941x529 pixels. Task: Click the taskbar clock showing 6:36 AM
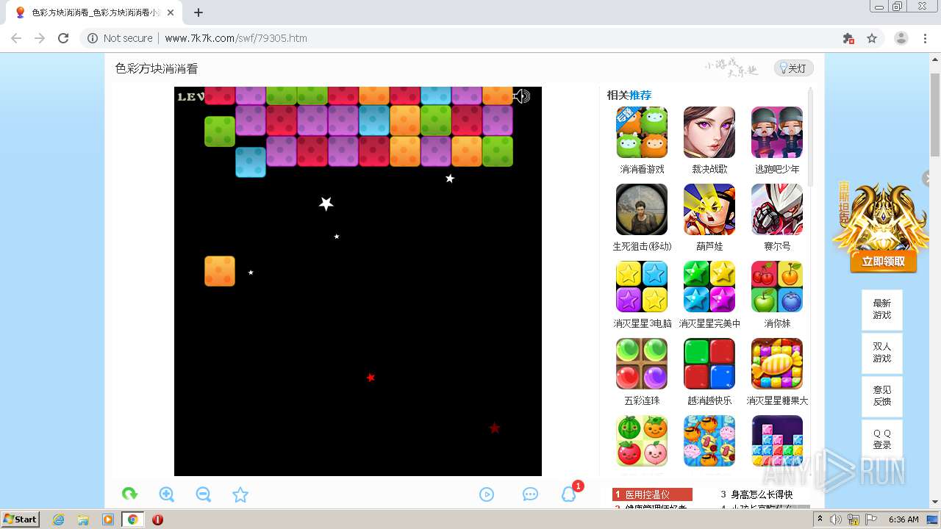click(x=904, y=519)
